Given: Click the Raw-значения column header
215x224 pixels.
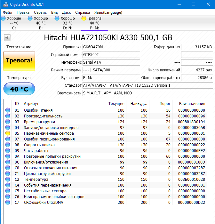Looking at the screenshot, I should (190, 104).
